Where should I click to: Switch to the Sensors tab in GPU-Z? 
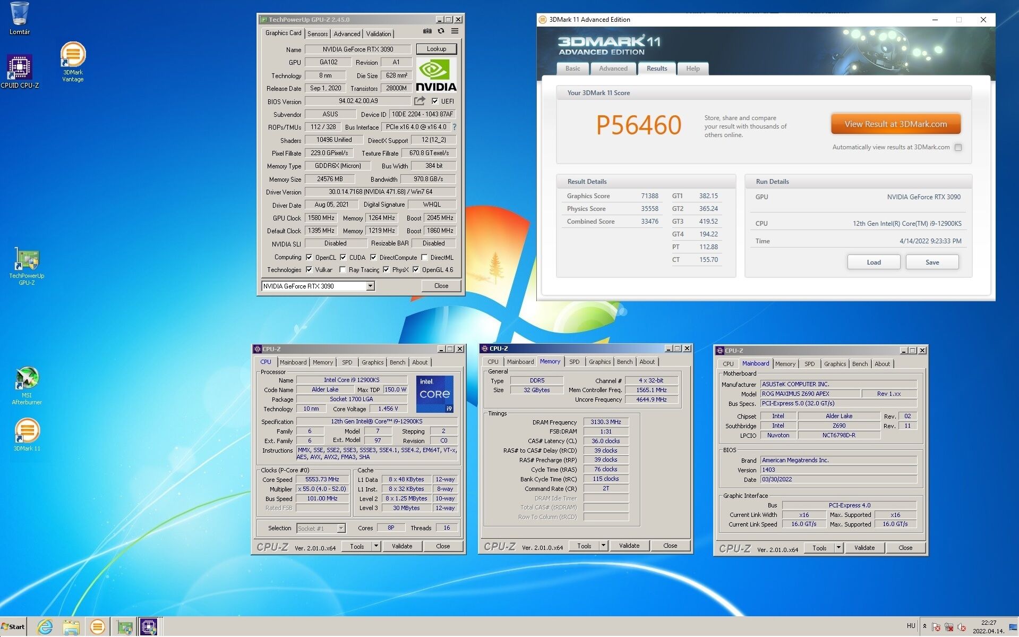[318, 33]
